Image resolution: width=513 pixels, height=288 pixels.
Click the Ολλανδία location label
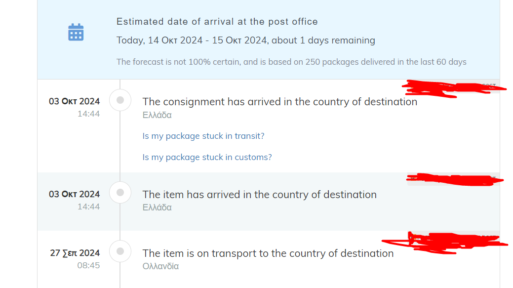160,266
